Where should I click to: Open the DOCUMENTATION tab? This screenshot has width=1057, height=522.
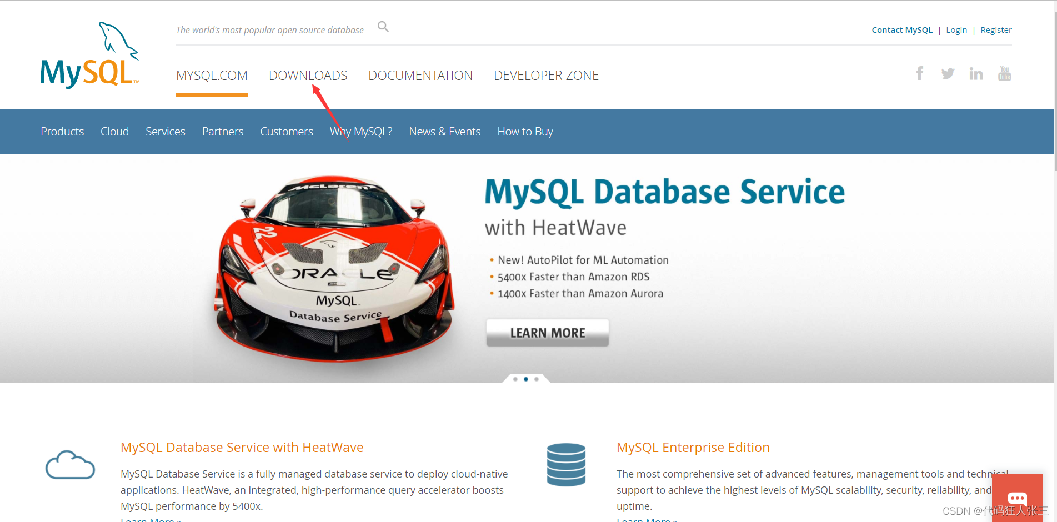pos(420,76)
